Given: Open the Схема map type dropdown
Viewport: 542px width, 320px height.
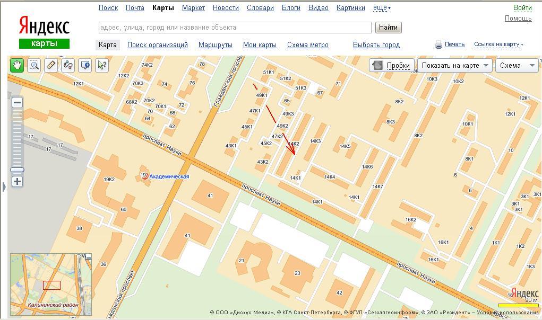Looking at the screenshot, I should [x=517, y=65].
